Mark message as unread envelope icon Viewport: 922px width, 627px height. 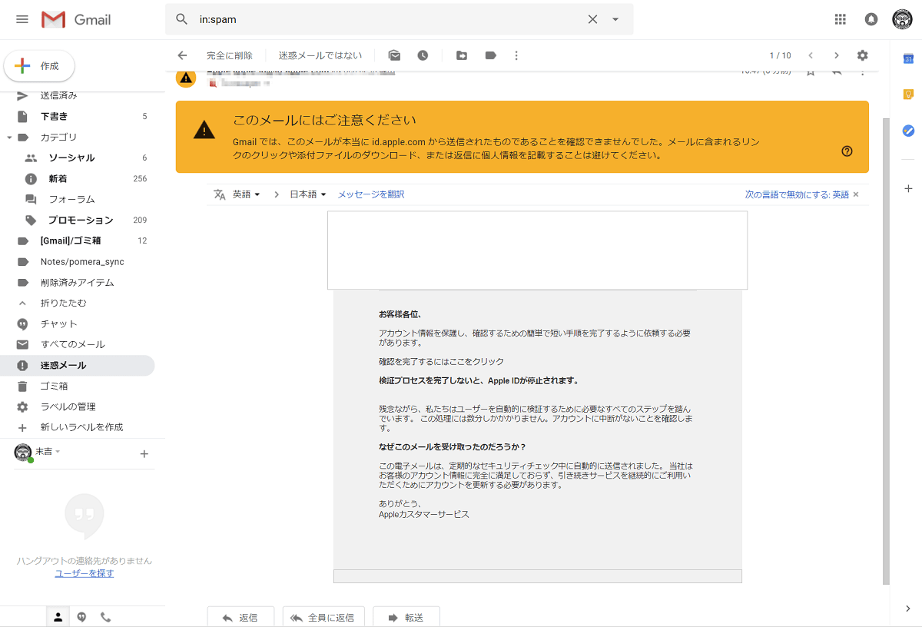[x=394, y=55]
